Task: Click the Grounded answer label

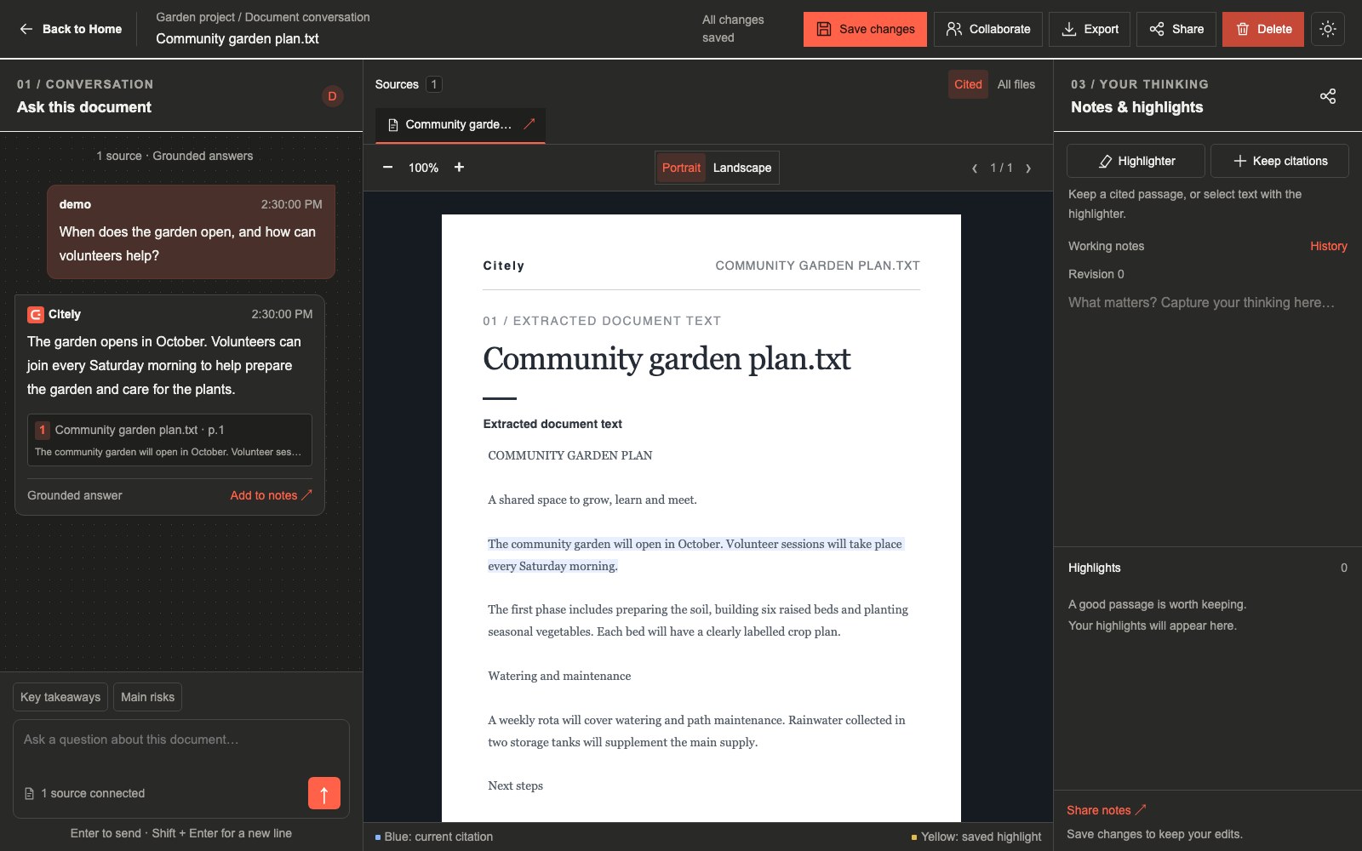Action: [75, 495]
